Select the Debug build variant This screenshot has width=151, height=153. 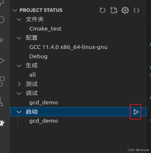(x=38, y=56)
